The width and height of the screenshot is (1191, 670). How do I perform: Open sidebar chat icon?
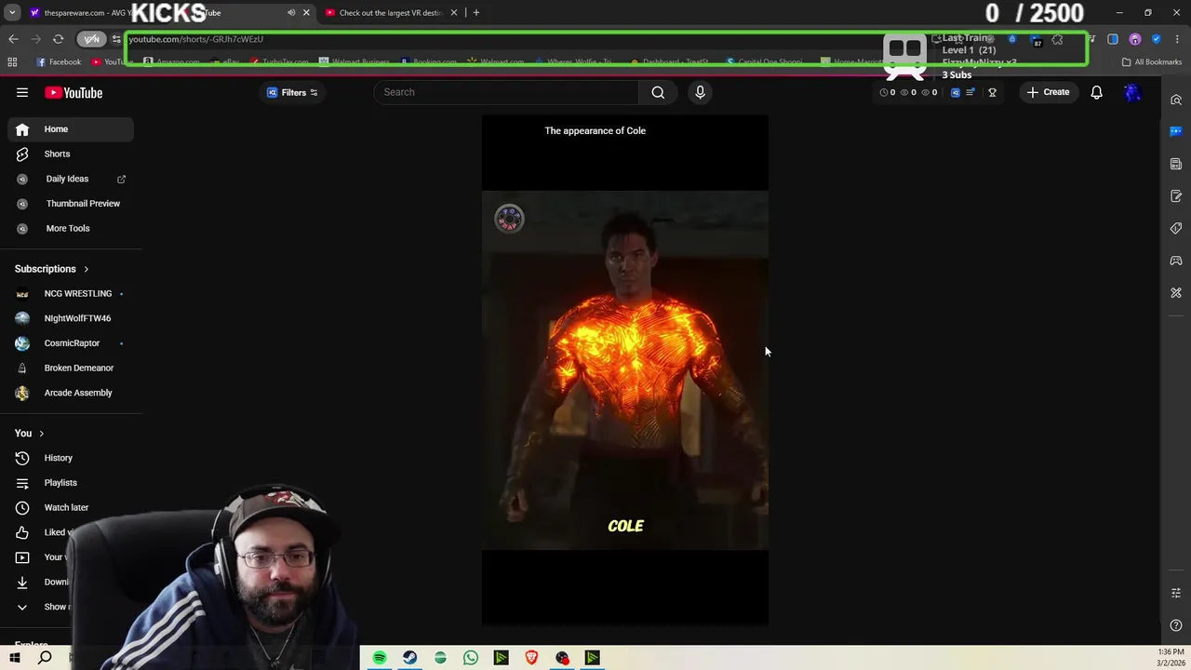[x=1176, y=131]
